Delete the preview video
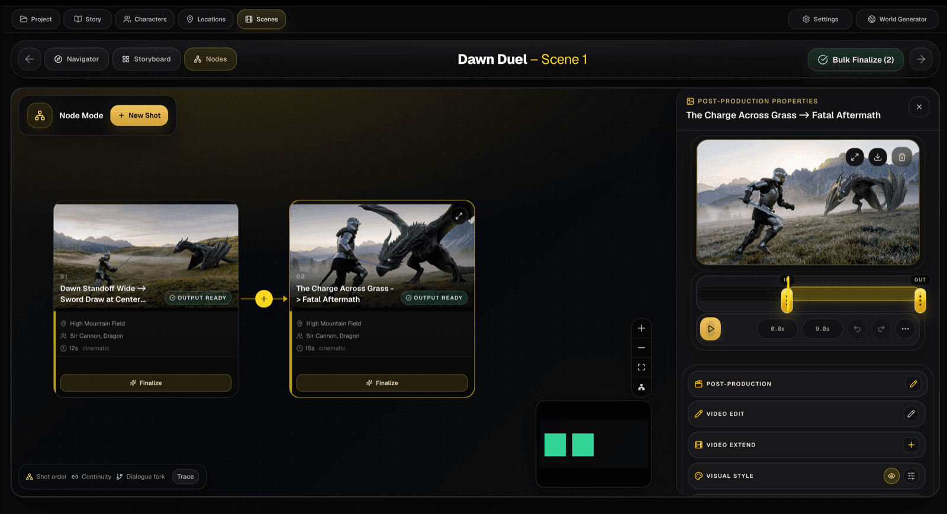947x514 pixels. click(902, 157)
